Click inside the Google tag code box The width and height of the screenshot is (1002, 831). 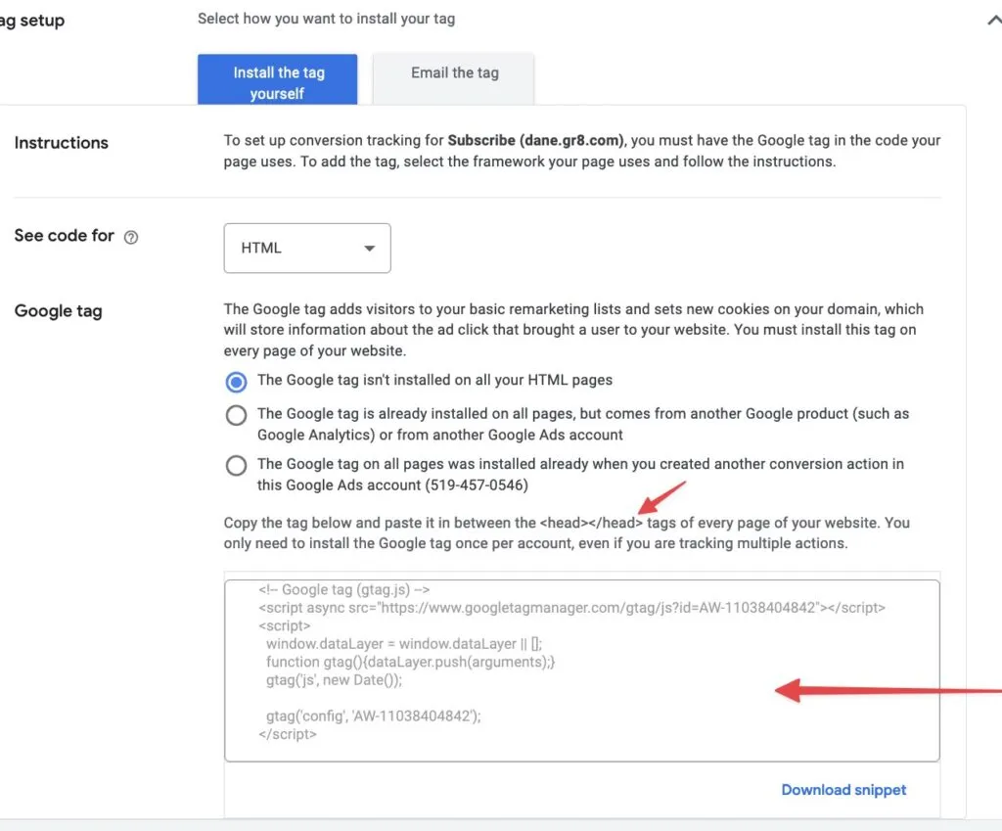point(582,670)
